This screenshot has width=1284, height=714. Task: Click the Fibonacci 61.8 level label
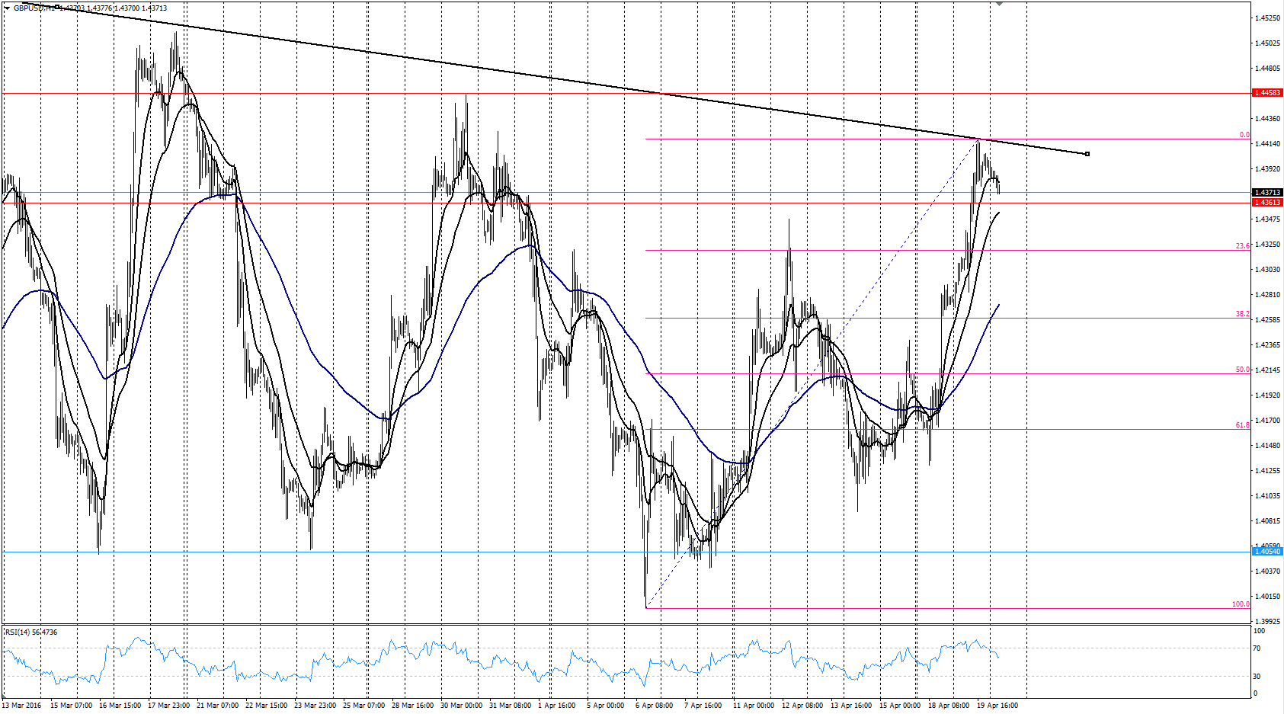1242,425
